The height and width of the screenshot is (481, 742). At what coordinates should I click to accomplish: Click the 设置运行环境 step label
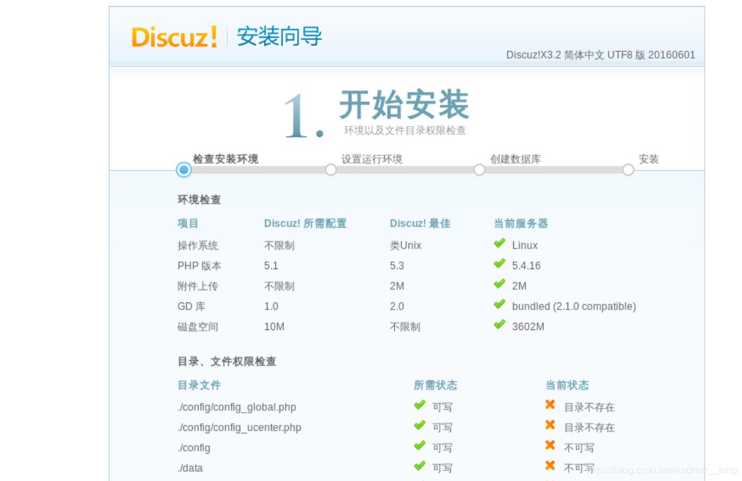(x=372, y=159)
